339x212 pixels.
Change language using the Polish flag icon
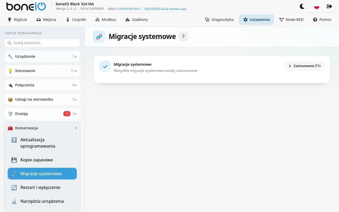coord(316,6)
